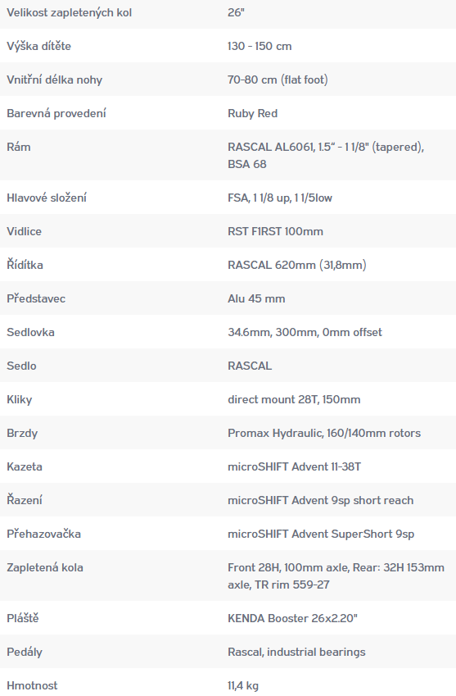Click the 'Sedlovka' row label
The height and width of the screenshot is (696, 456).
(x=30, y=332)
